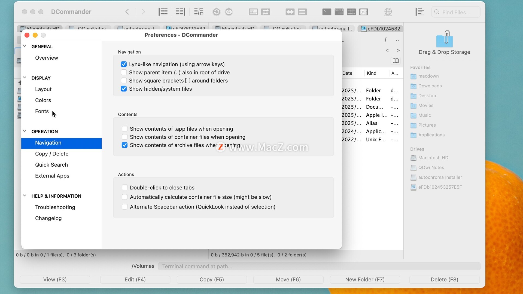The image size is (523, 294).
Task: Click previous history arrow in right panel
Action: click(x=387, y=50)
